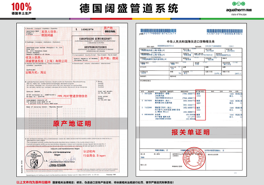Click the left barcode on customs declaration
Screen dimensions: 264x185
click(x=158, y=32)
